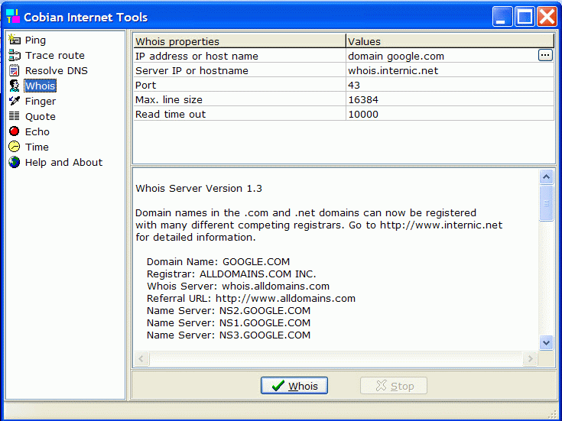The height and width of the screenshot is (421, 562).
Task: Open the Echo tool
Action: click(x=37, y=132)
